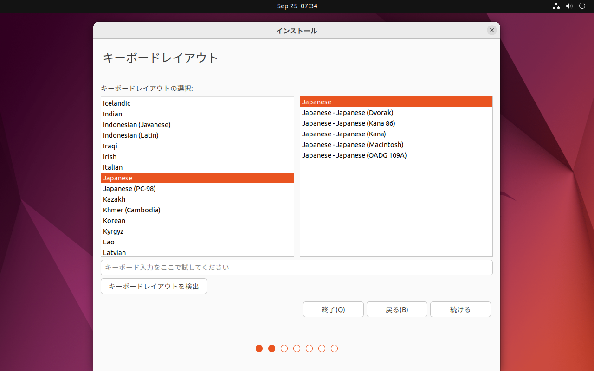The image size is (594, 371).
Task: Open the clock showing Sep 25 07:34
Action: pyautogui.click(x=297, y=6)
